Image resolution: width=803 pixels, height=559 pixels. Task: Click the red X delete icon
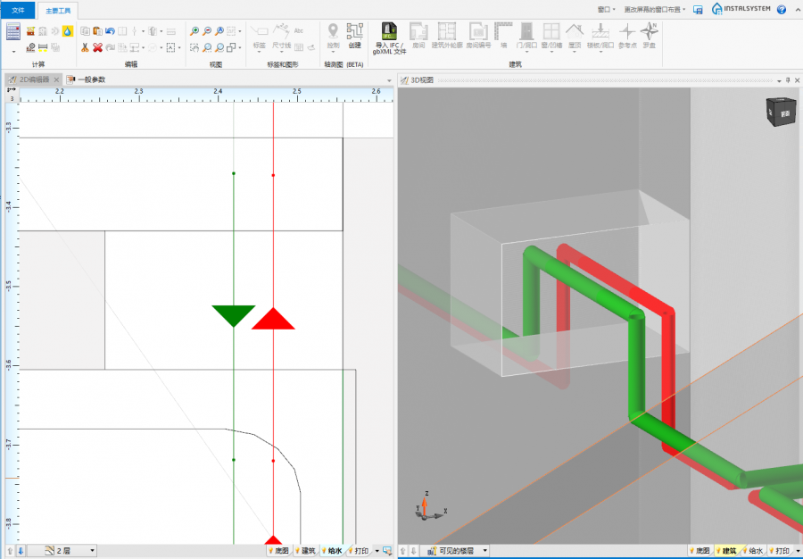(97, 47)
